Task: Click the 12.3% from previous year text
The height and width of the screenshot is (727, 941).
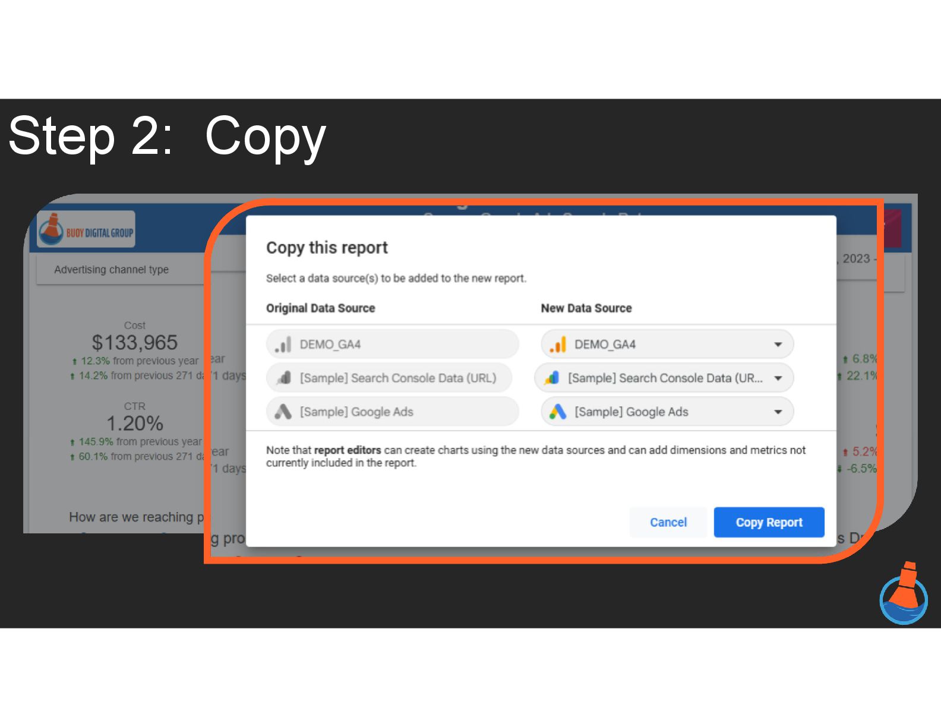Action: pos(135,361)
